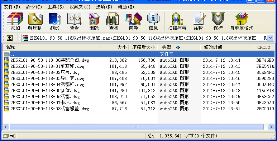
Task: Click icon of 06活塞.dwg file
Action: 7,96
